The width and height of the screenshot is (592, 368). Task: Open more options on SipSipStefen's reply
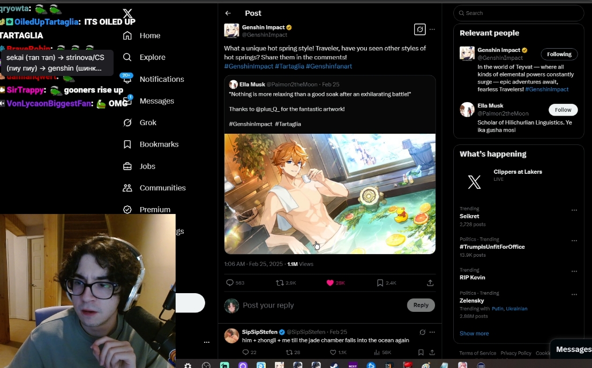point(432,332)
